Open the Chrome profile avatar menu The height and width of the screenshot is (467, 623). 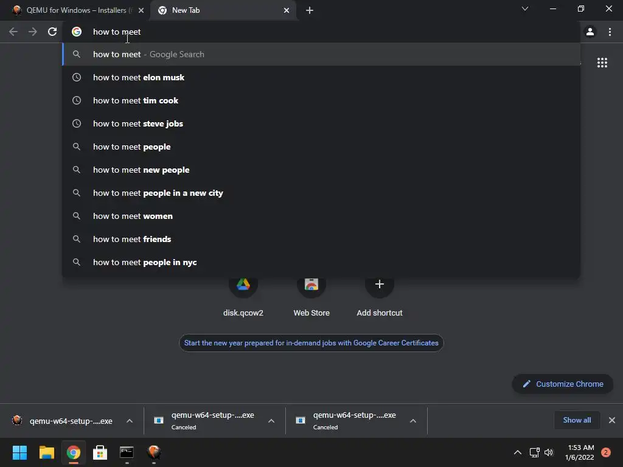click(x=590, y=32)
